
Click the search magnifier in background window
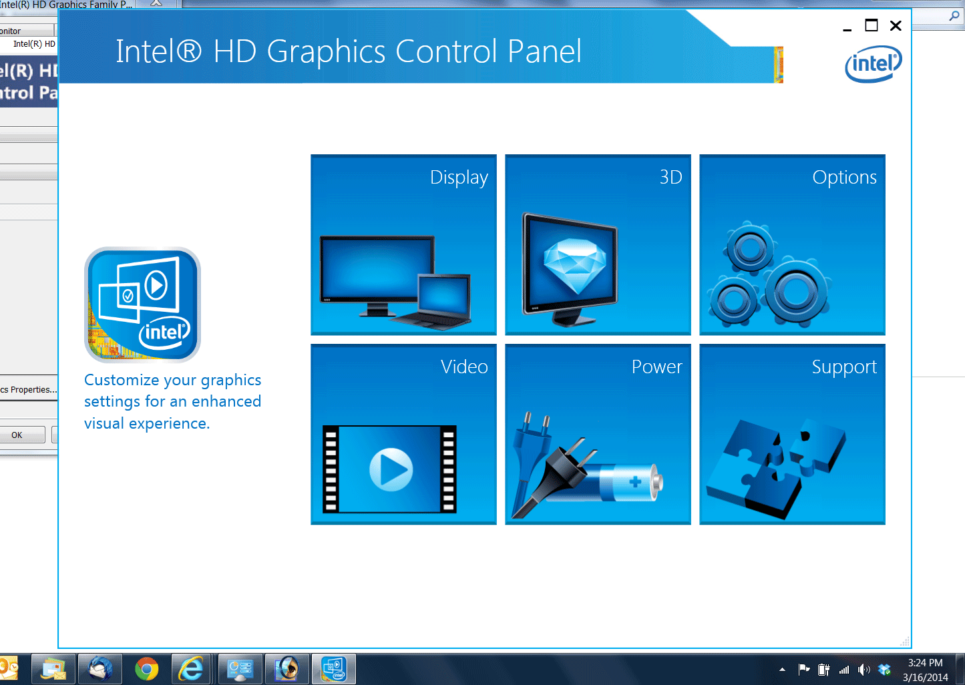click(954, 15)
